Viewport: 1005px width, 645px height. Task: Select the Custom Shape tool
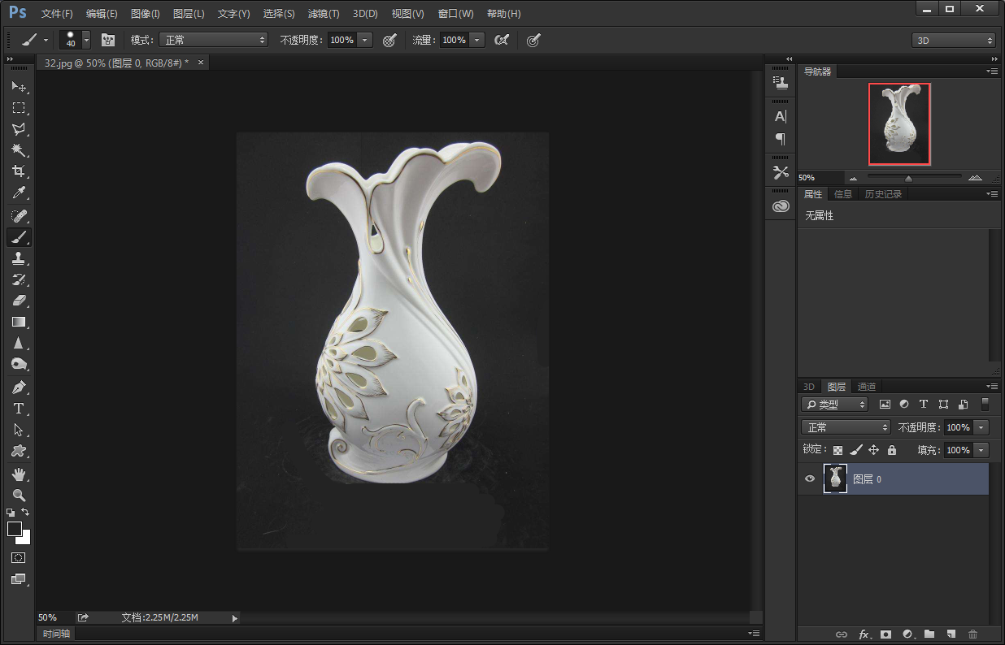(x=18, y=452)
